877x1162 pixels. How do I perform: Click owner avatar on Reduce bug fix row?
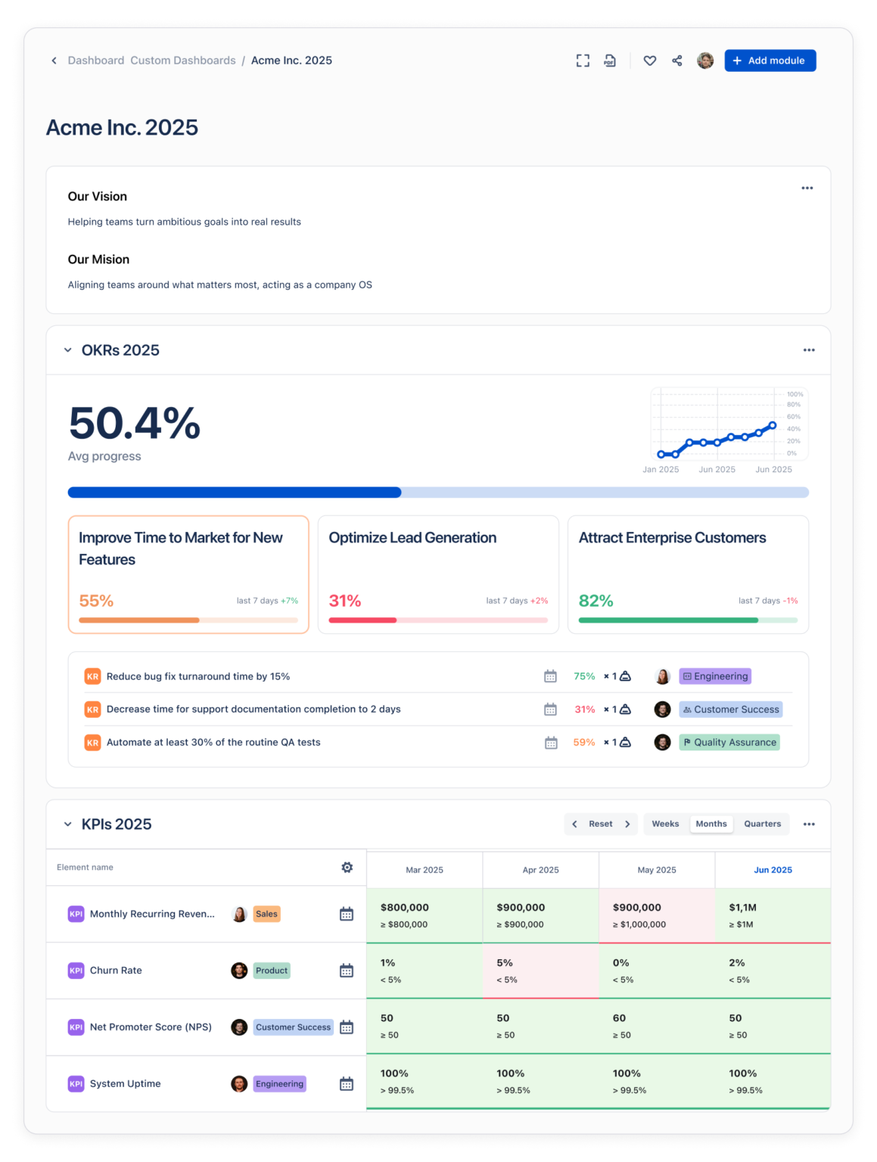662,676
